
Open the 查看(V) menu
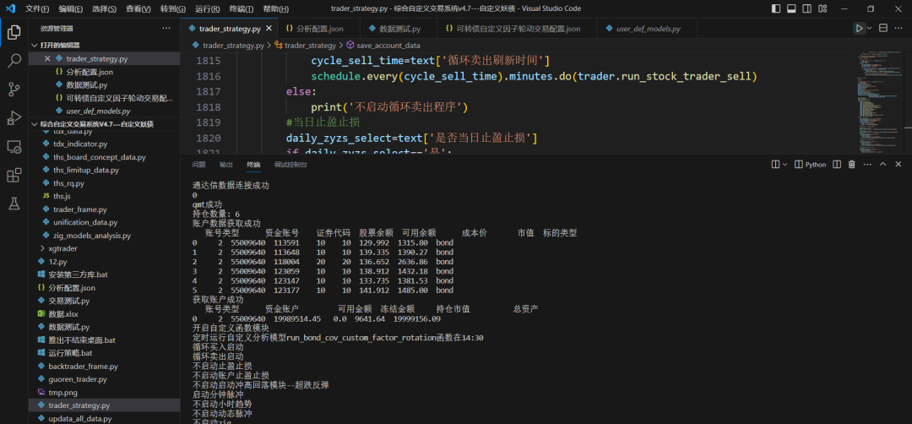(138, 8)
